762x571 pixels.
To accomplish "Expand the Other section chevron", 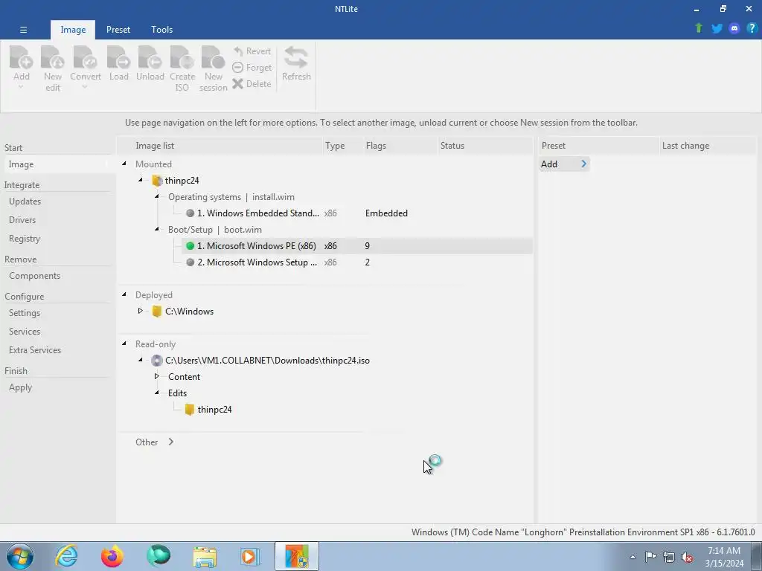I will click(170, 442).
